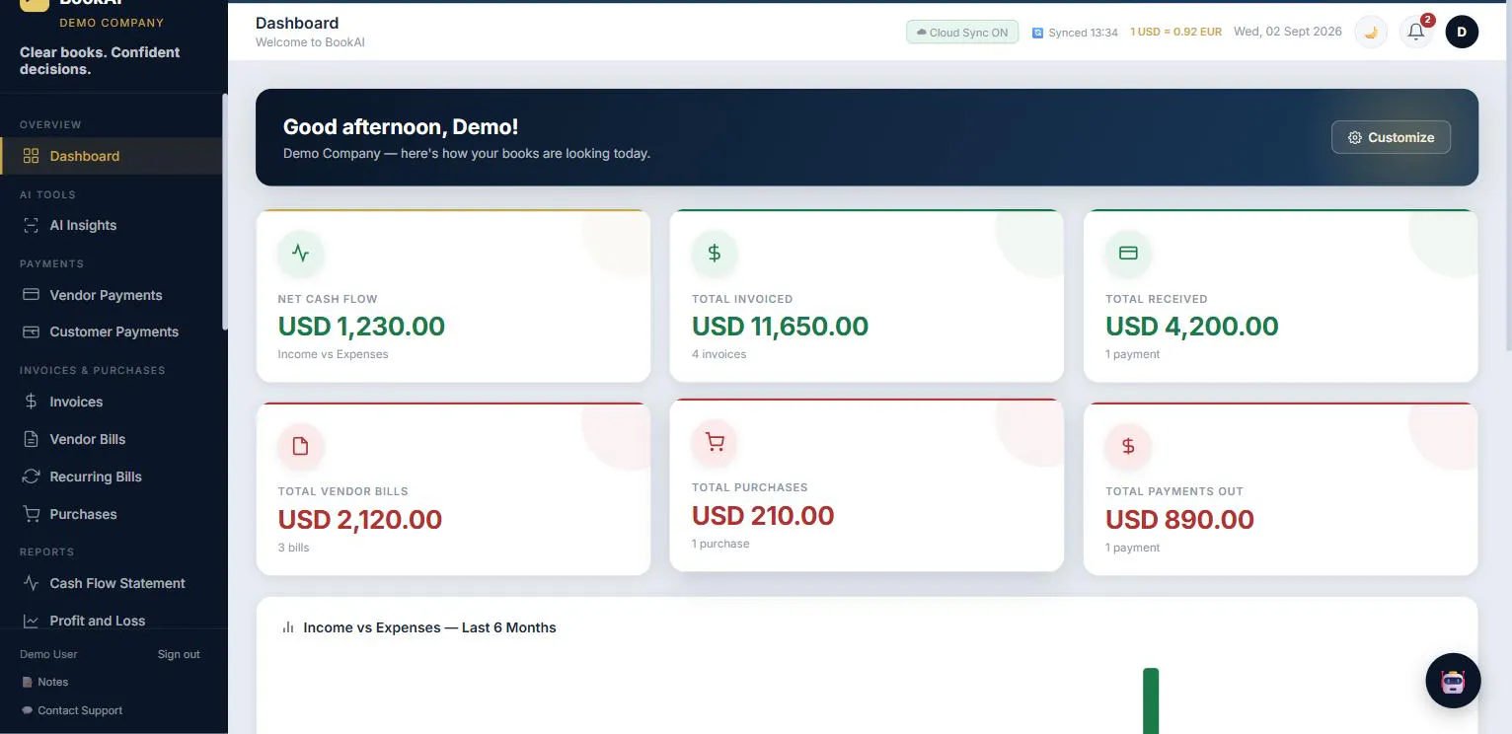The image size is (1512, 734).
Task: Click the BookAI logo icon
Action: pyautogui.click(x=34, y=5)
